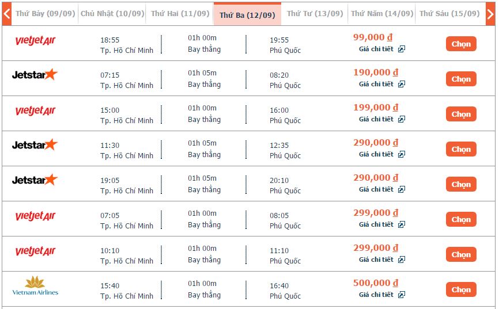Go to next week with right arrow
Viewport: 499px width, 309px height.
click(x=490, y=14)
